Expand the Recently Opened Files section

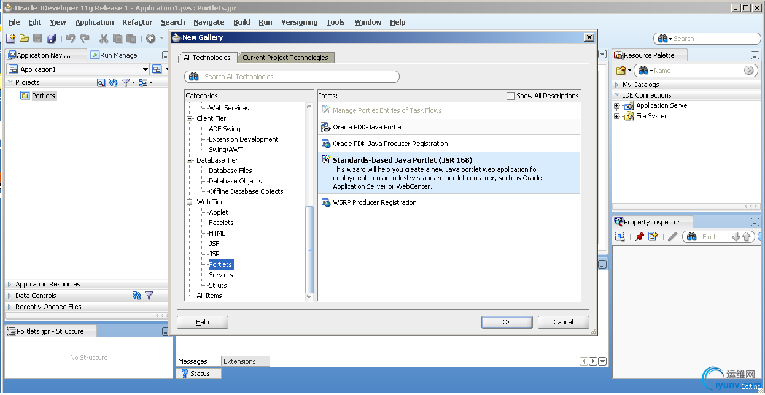(x=10, y=307)
